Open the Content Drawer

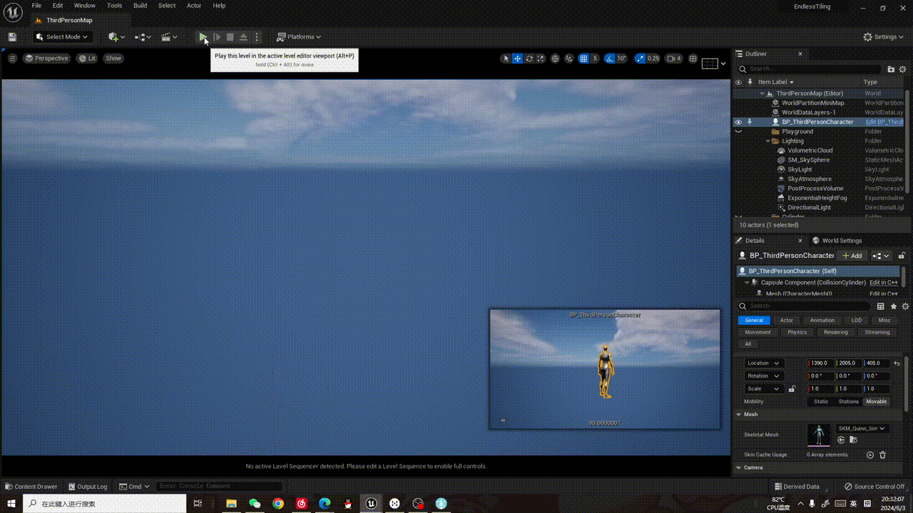(31, 487)
